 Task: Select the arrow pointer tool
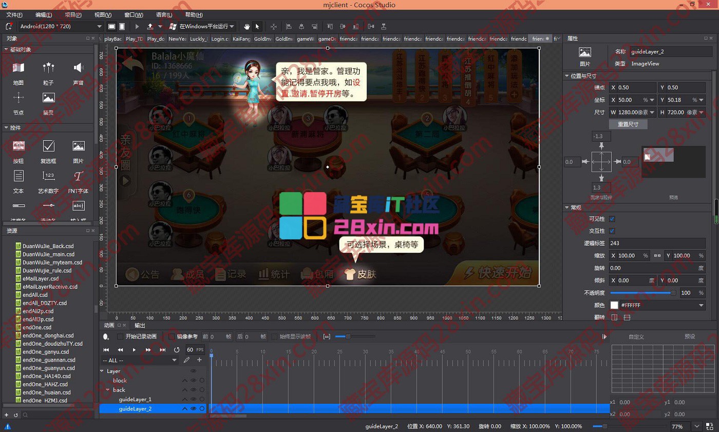tap(257, 26)
